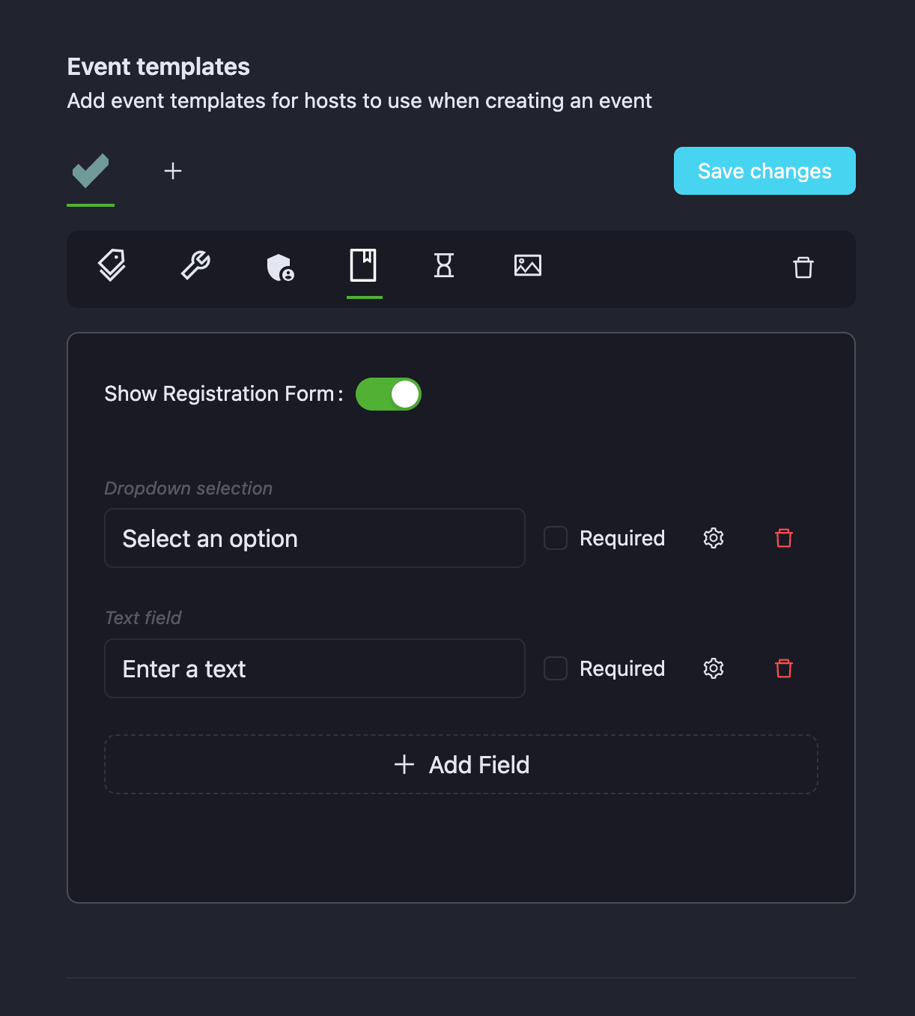Open the Select an option dropdown
The image size is (915, 1016).
[314, 538]
